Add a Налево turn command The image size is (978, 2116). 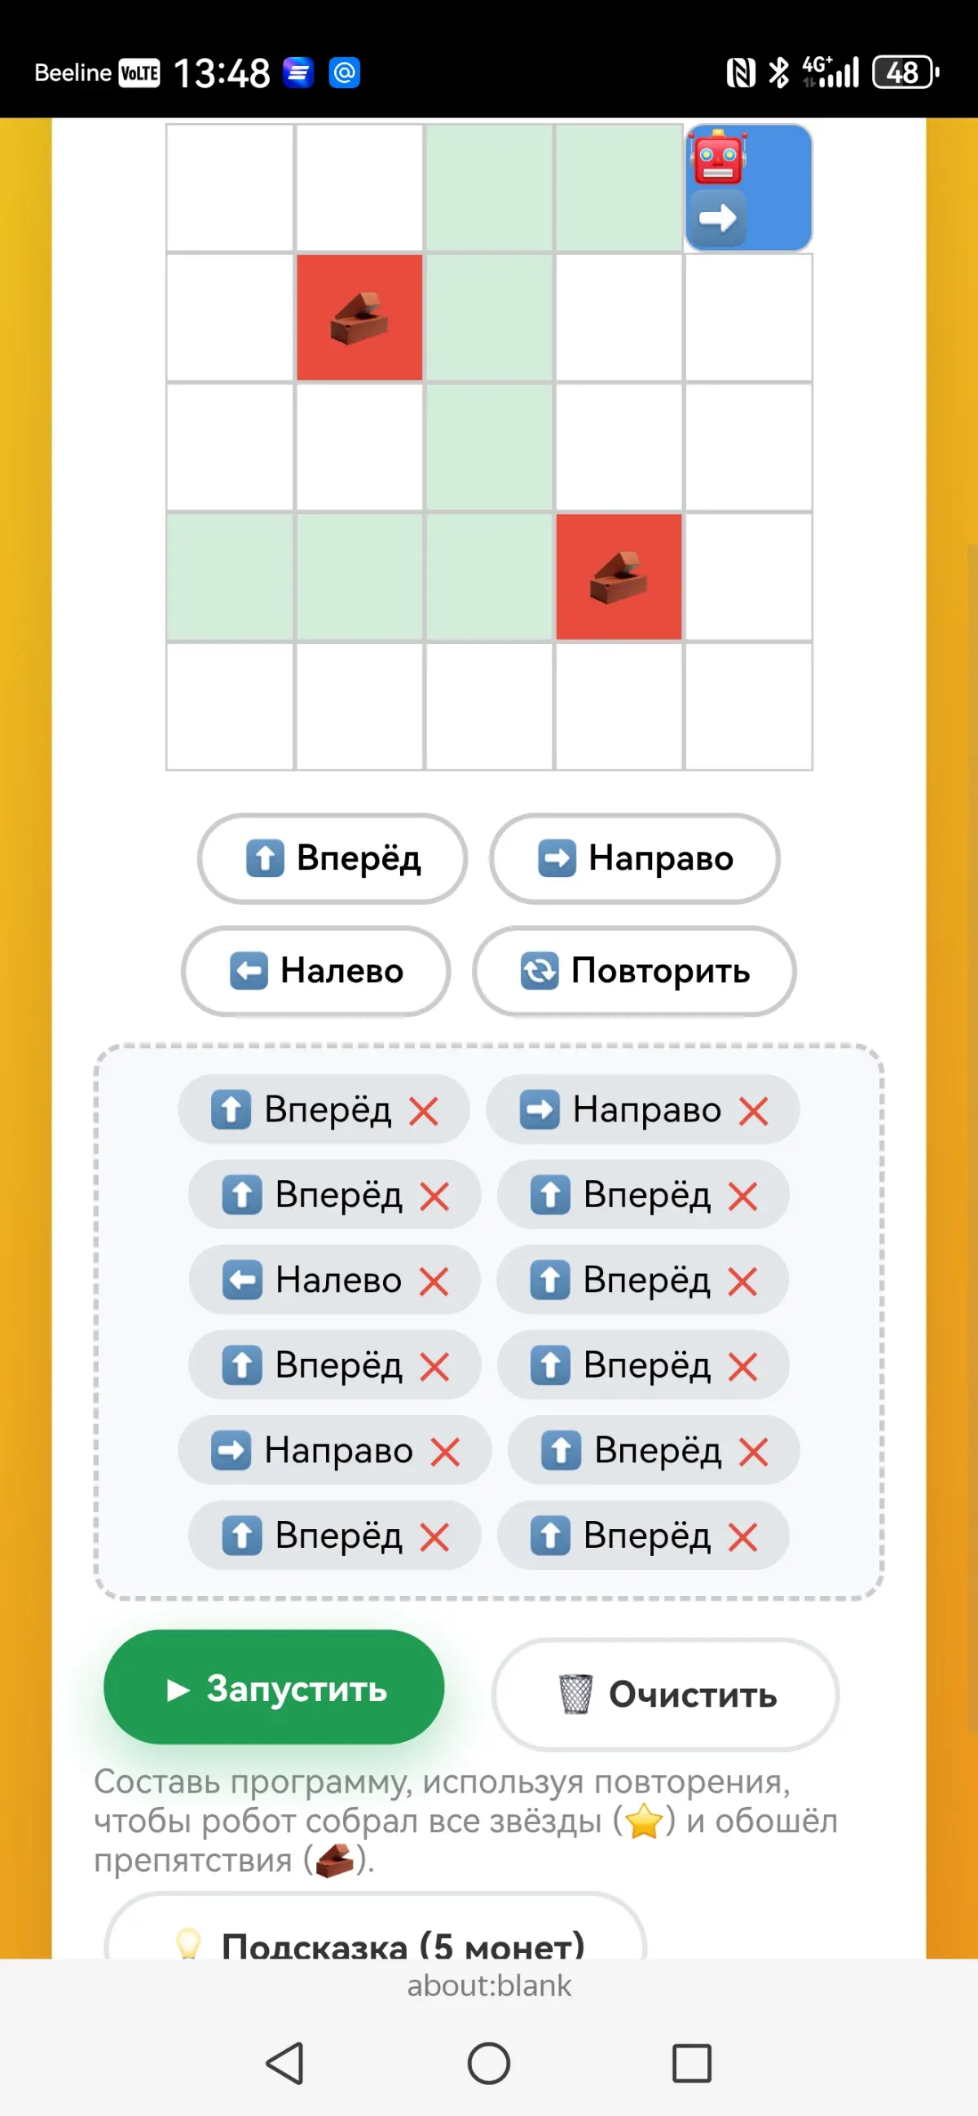coord(316,971)
